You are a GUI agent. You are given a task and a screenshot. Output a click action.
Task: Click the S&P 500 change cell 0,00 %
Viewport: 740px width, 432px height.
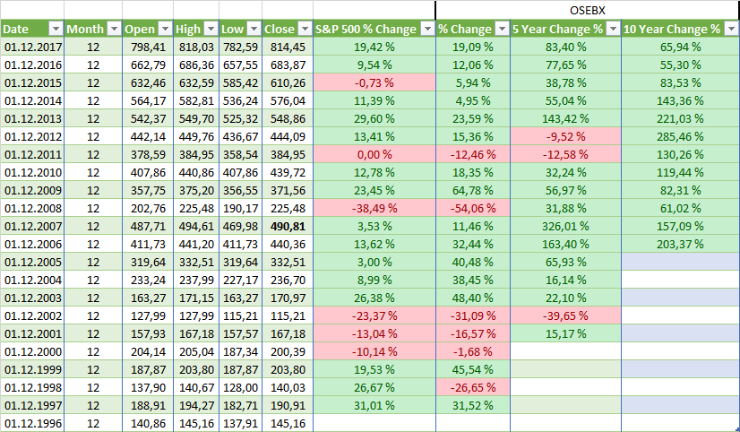[x=374, y=155]
